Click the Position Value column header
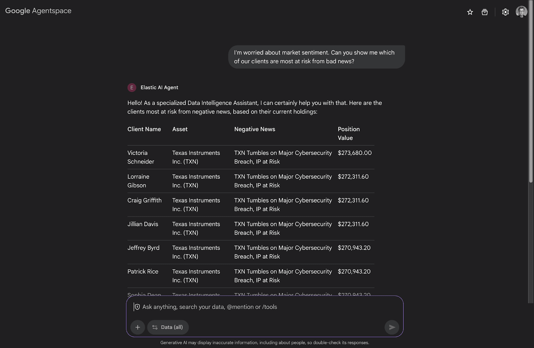534x348 pixels. tap(348, 133)
